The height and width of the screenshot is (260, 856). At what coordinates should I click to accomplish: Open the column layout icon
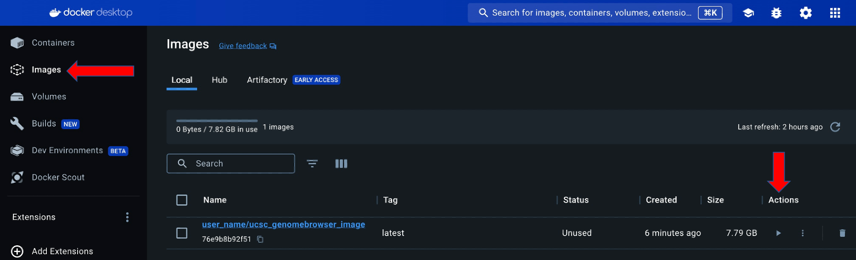(341, 163)
